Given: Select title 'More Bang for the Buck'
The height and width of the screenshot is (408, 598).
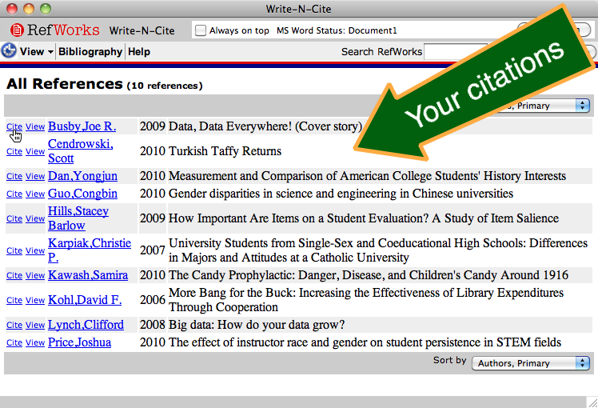Looking at the screenshot, I should coord(366,300).
